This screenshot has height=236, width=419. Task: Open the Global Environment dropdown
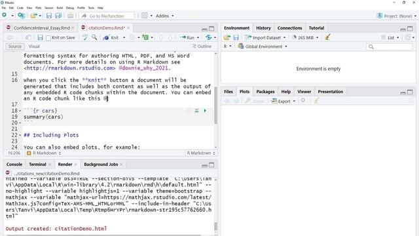[x=263, y=47]
